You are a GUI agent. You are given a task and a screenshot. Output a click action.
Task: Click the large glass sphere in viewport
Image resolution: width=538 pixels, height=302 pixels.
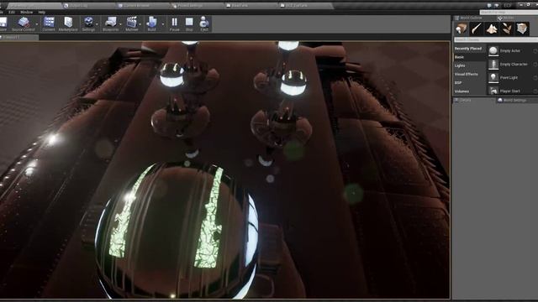pos(177,232)
